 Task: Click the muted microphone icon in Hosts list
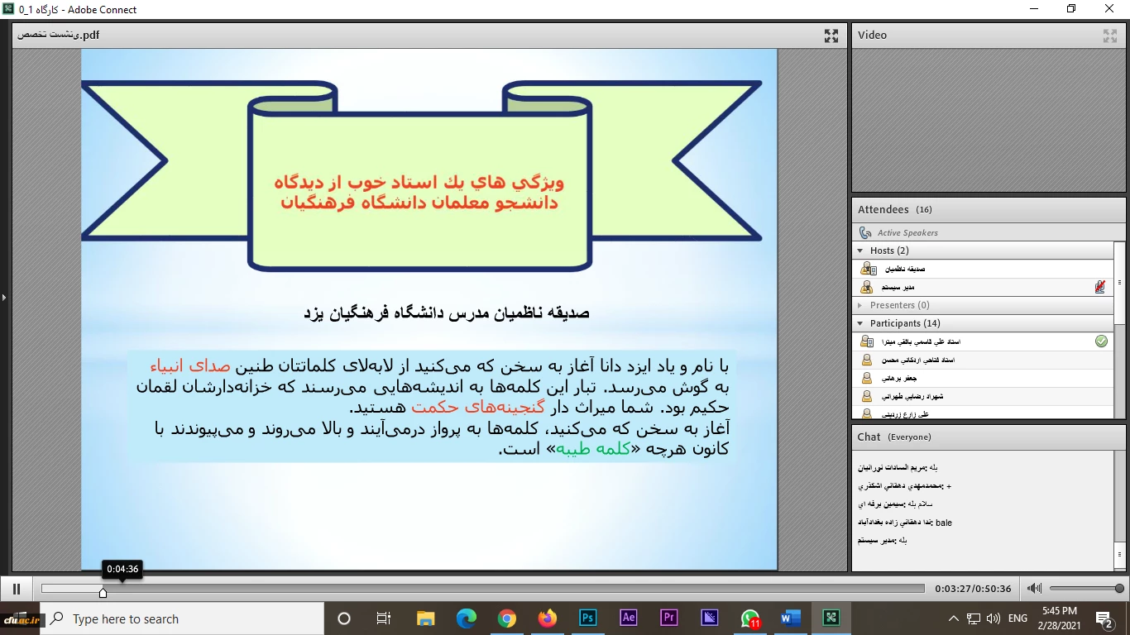[1100, 287]
